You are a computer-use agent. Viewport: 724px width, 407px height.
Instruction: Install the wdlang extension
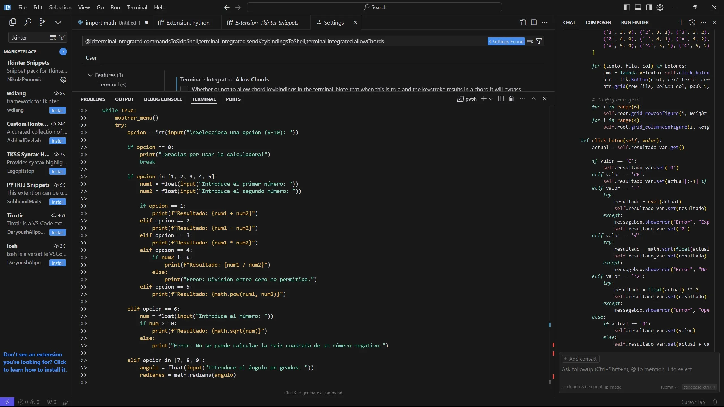pyautogui.click(x=57, y=110)
